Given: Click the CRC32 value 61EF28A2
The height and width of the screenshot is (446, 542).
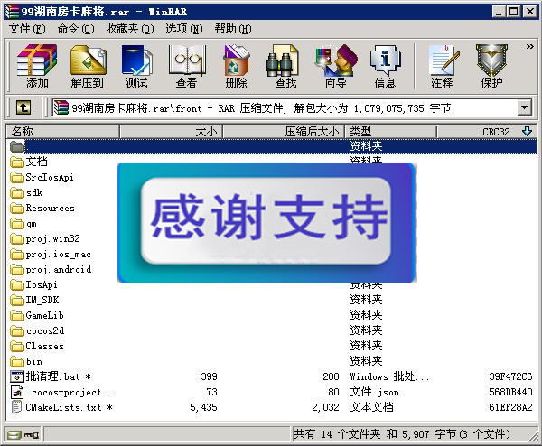Looking at the screenshot, I should 510,407.
